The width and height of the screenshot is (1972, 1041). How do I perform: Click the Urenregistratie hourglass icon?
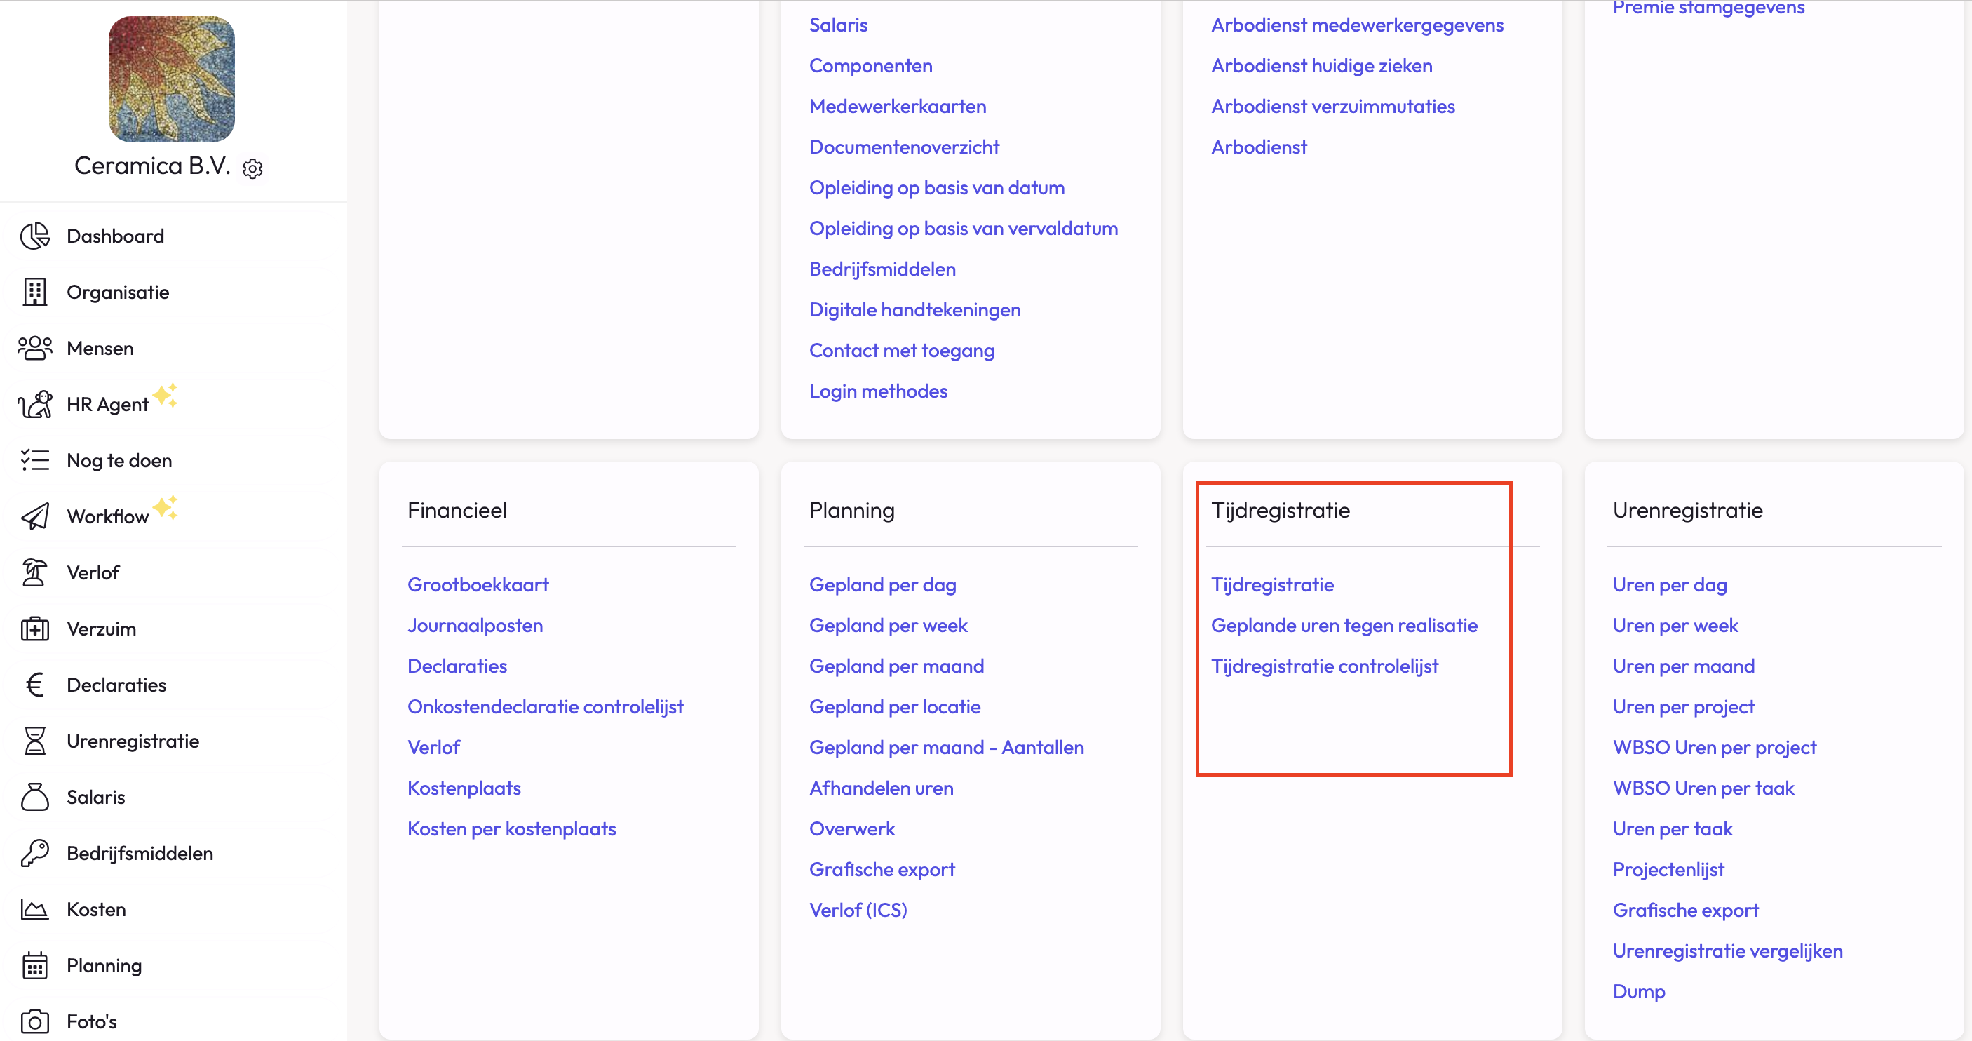coord(34,741)
